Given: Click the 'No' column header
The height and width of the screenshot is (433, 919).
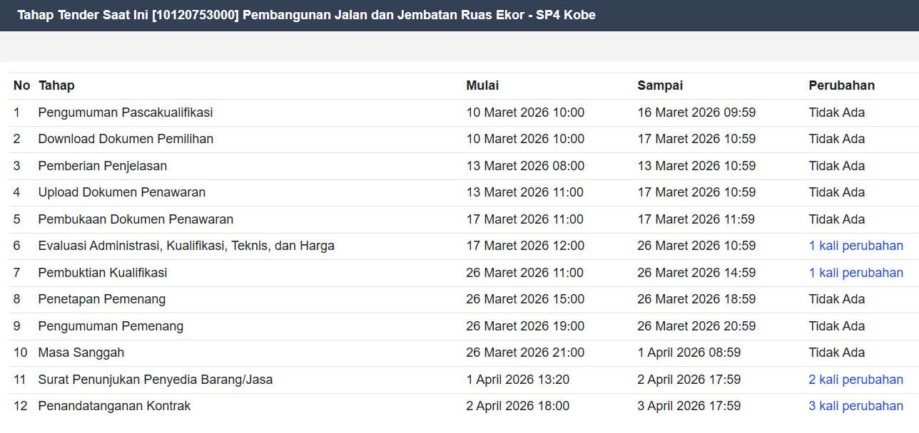Looking at the screenshot, I should (x=21, y=85).
